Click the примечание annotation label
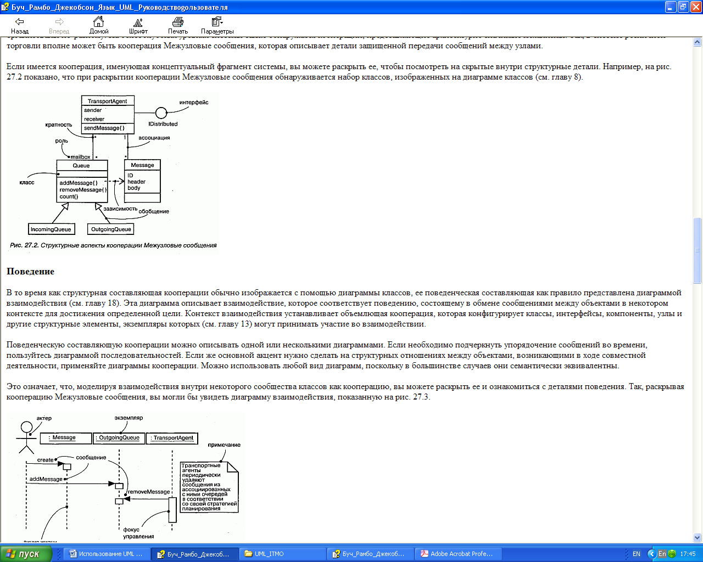703x562 pixels. pyautogui.click(x=224, y=445)
